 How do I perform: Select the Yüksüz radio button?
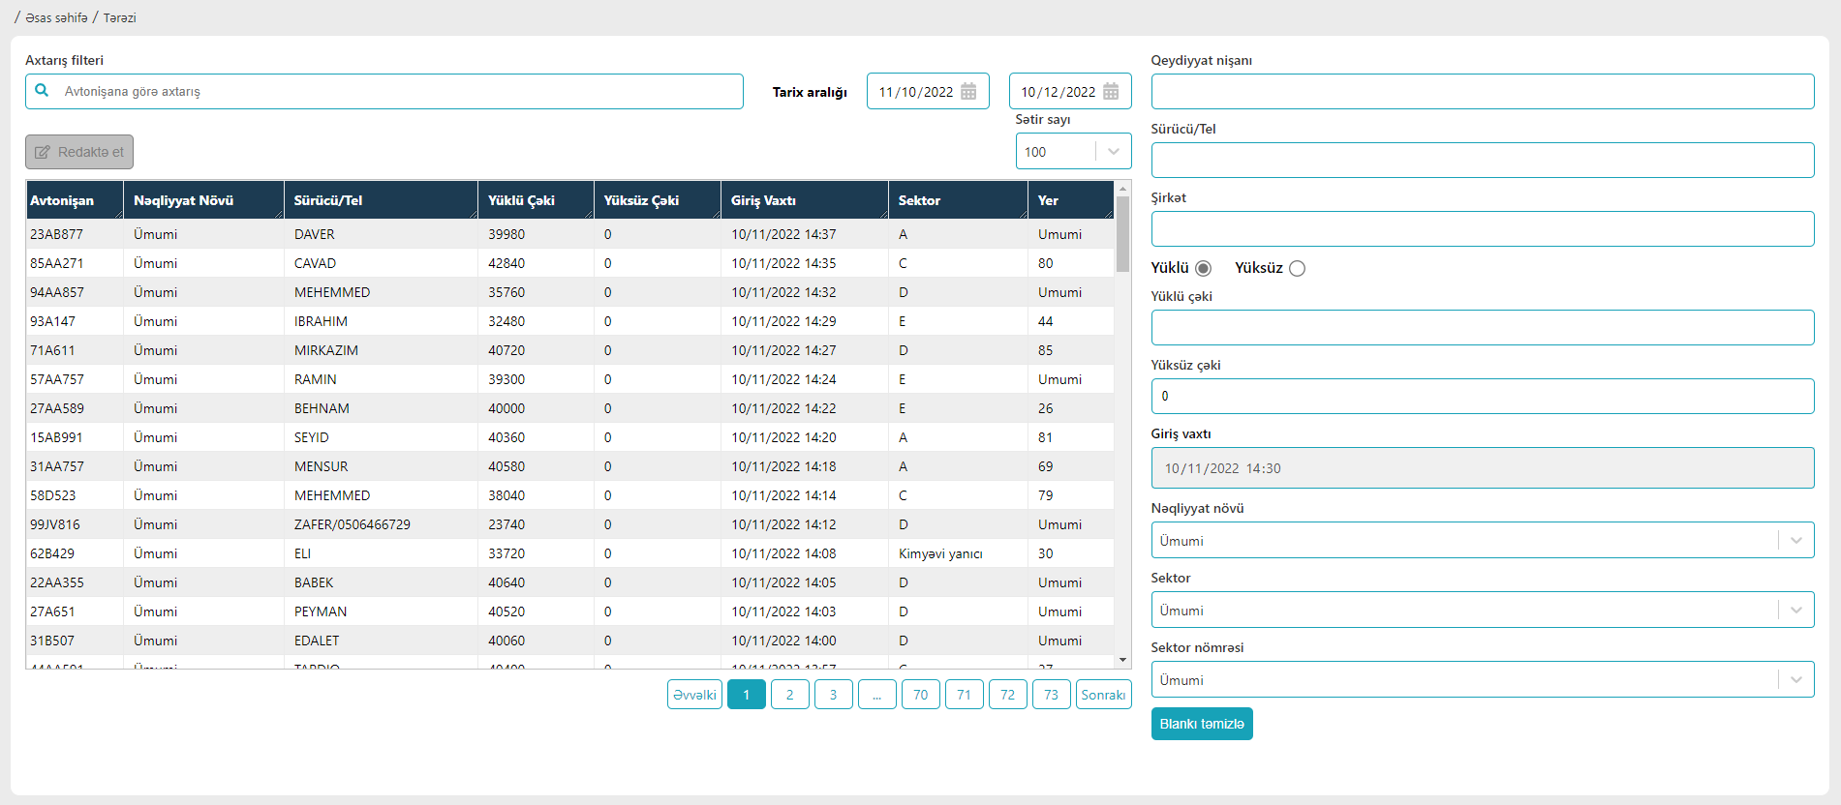click(x=1297, y=268)
